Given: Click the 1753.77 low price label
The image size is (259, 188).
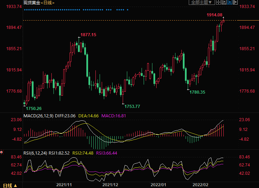Looking at the screenshot, I should [x=132, y=106].
